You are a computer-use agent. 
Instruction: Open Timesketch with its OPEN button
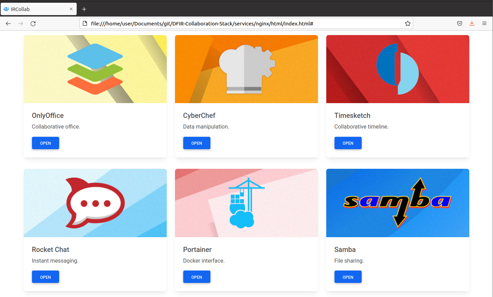(348, 143)
